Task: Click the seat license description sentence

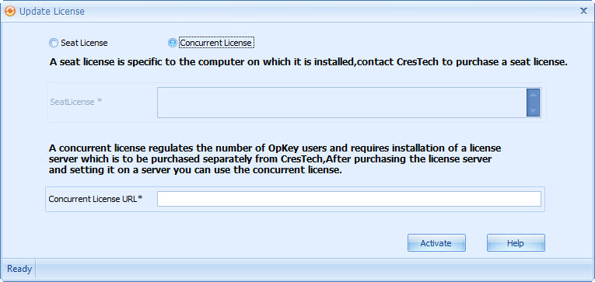Action: (309, 63)
